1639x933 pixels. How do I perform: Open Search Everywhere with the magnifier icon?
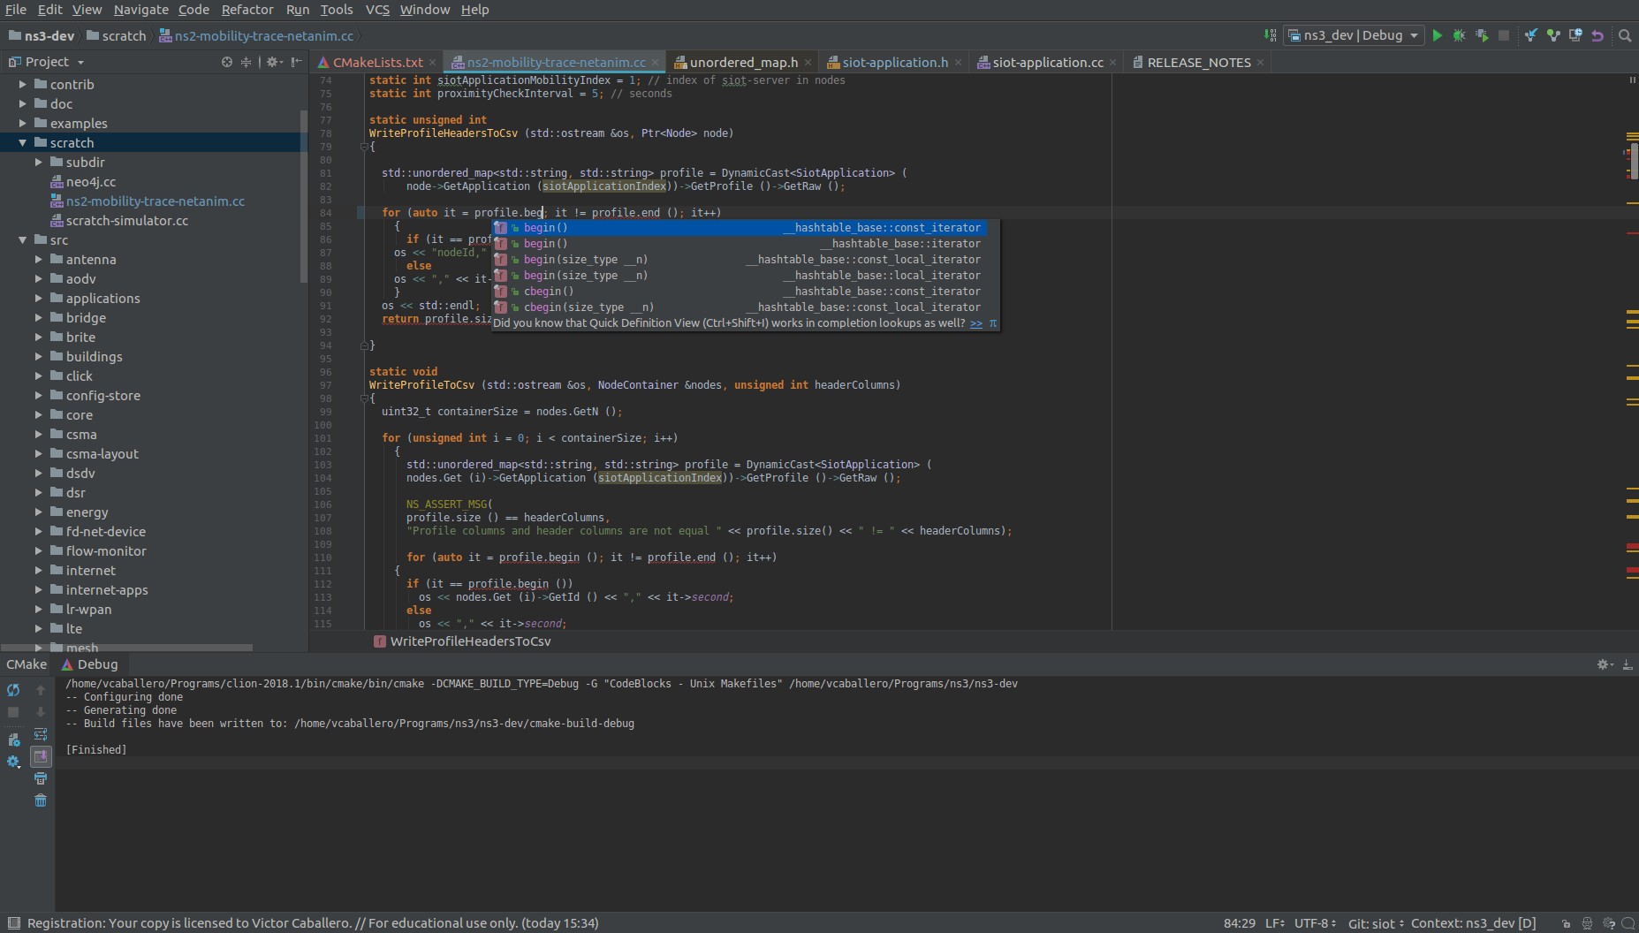[x=1626, y=35]
